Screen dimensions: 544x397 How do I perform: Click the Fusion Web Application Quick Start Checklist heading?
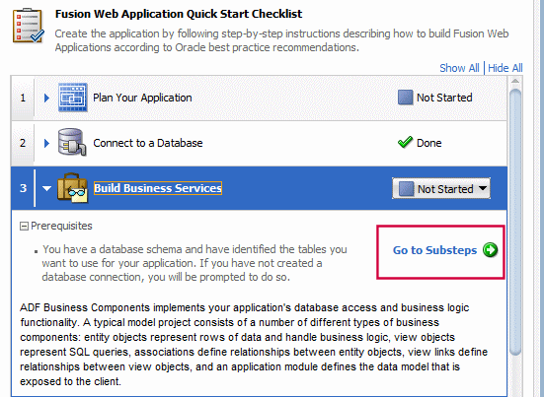coord(179,14)
